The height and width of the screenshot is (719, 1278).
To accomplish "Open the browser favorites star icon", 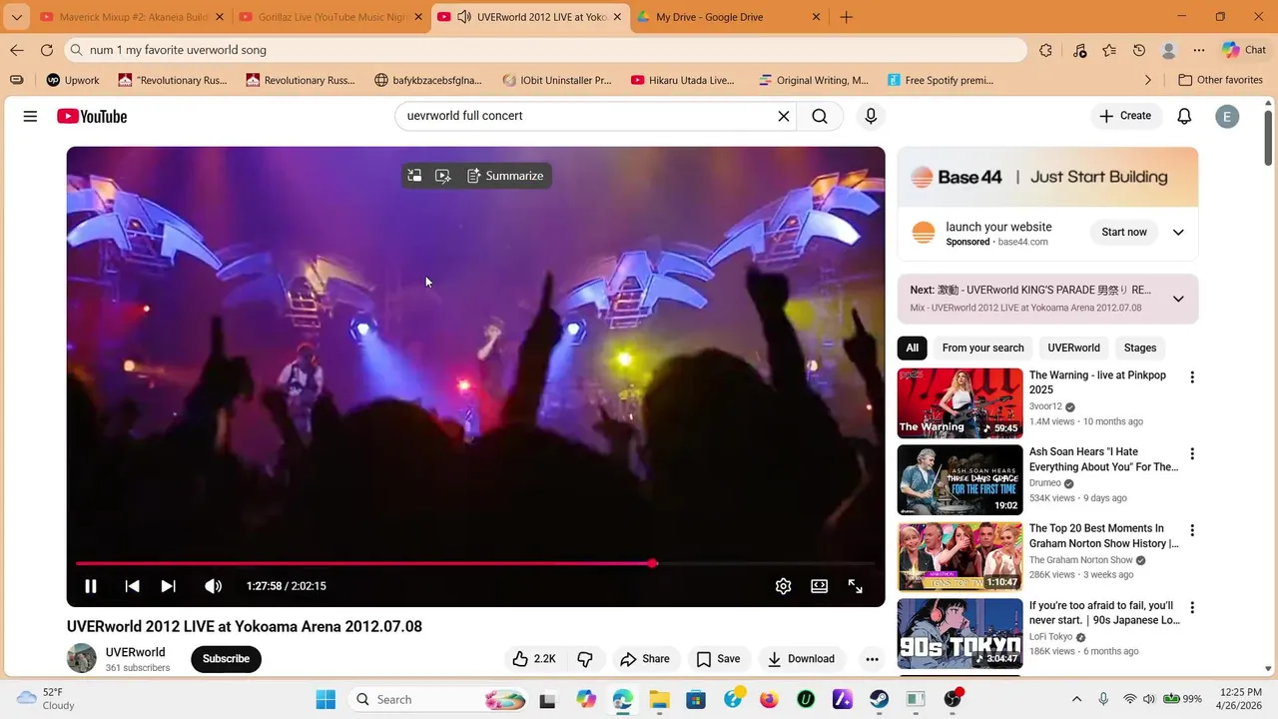I will click(x=1109, y=50).
